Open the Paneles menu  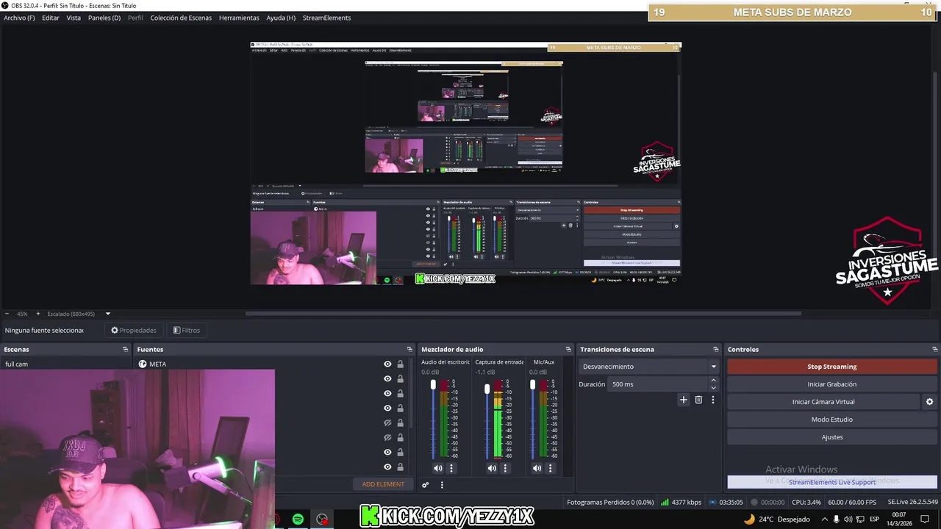coord(104,18)
